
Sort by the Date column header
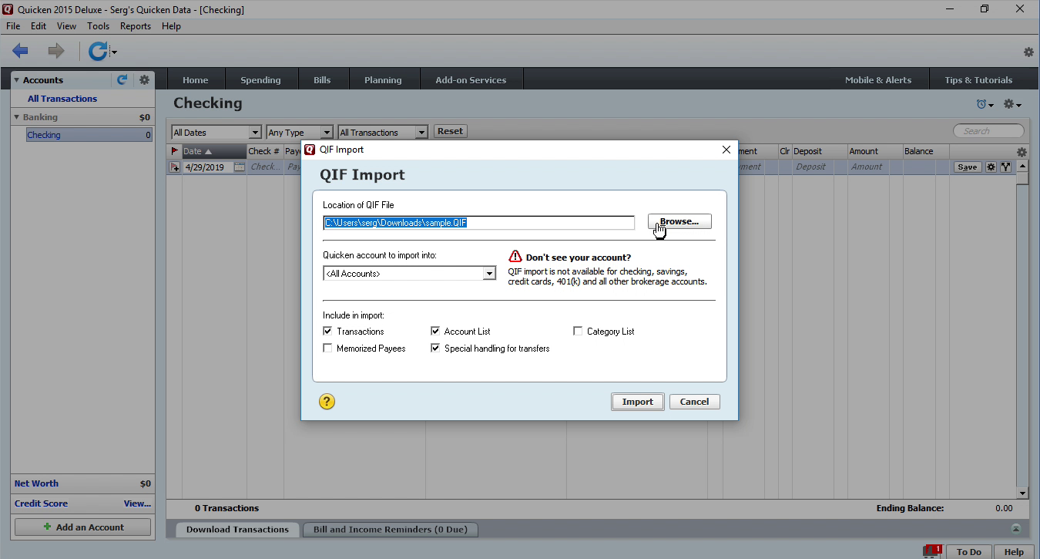coord(213,151)
